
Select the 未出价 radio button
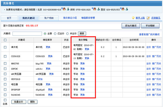[67, 34]
